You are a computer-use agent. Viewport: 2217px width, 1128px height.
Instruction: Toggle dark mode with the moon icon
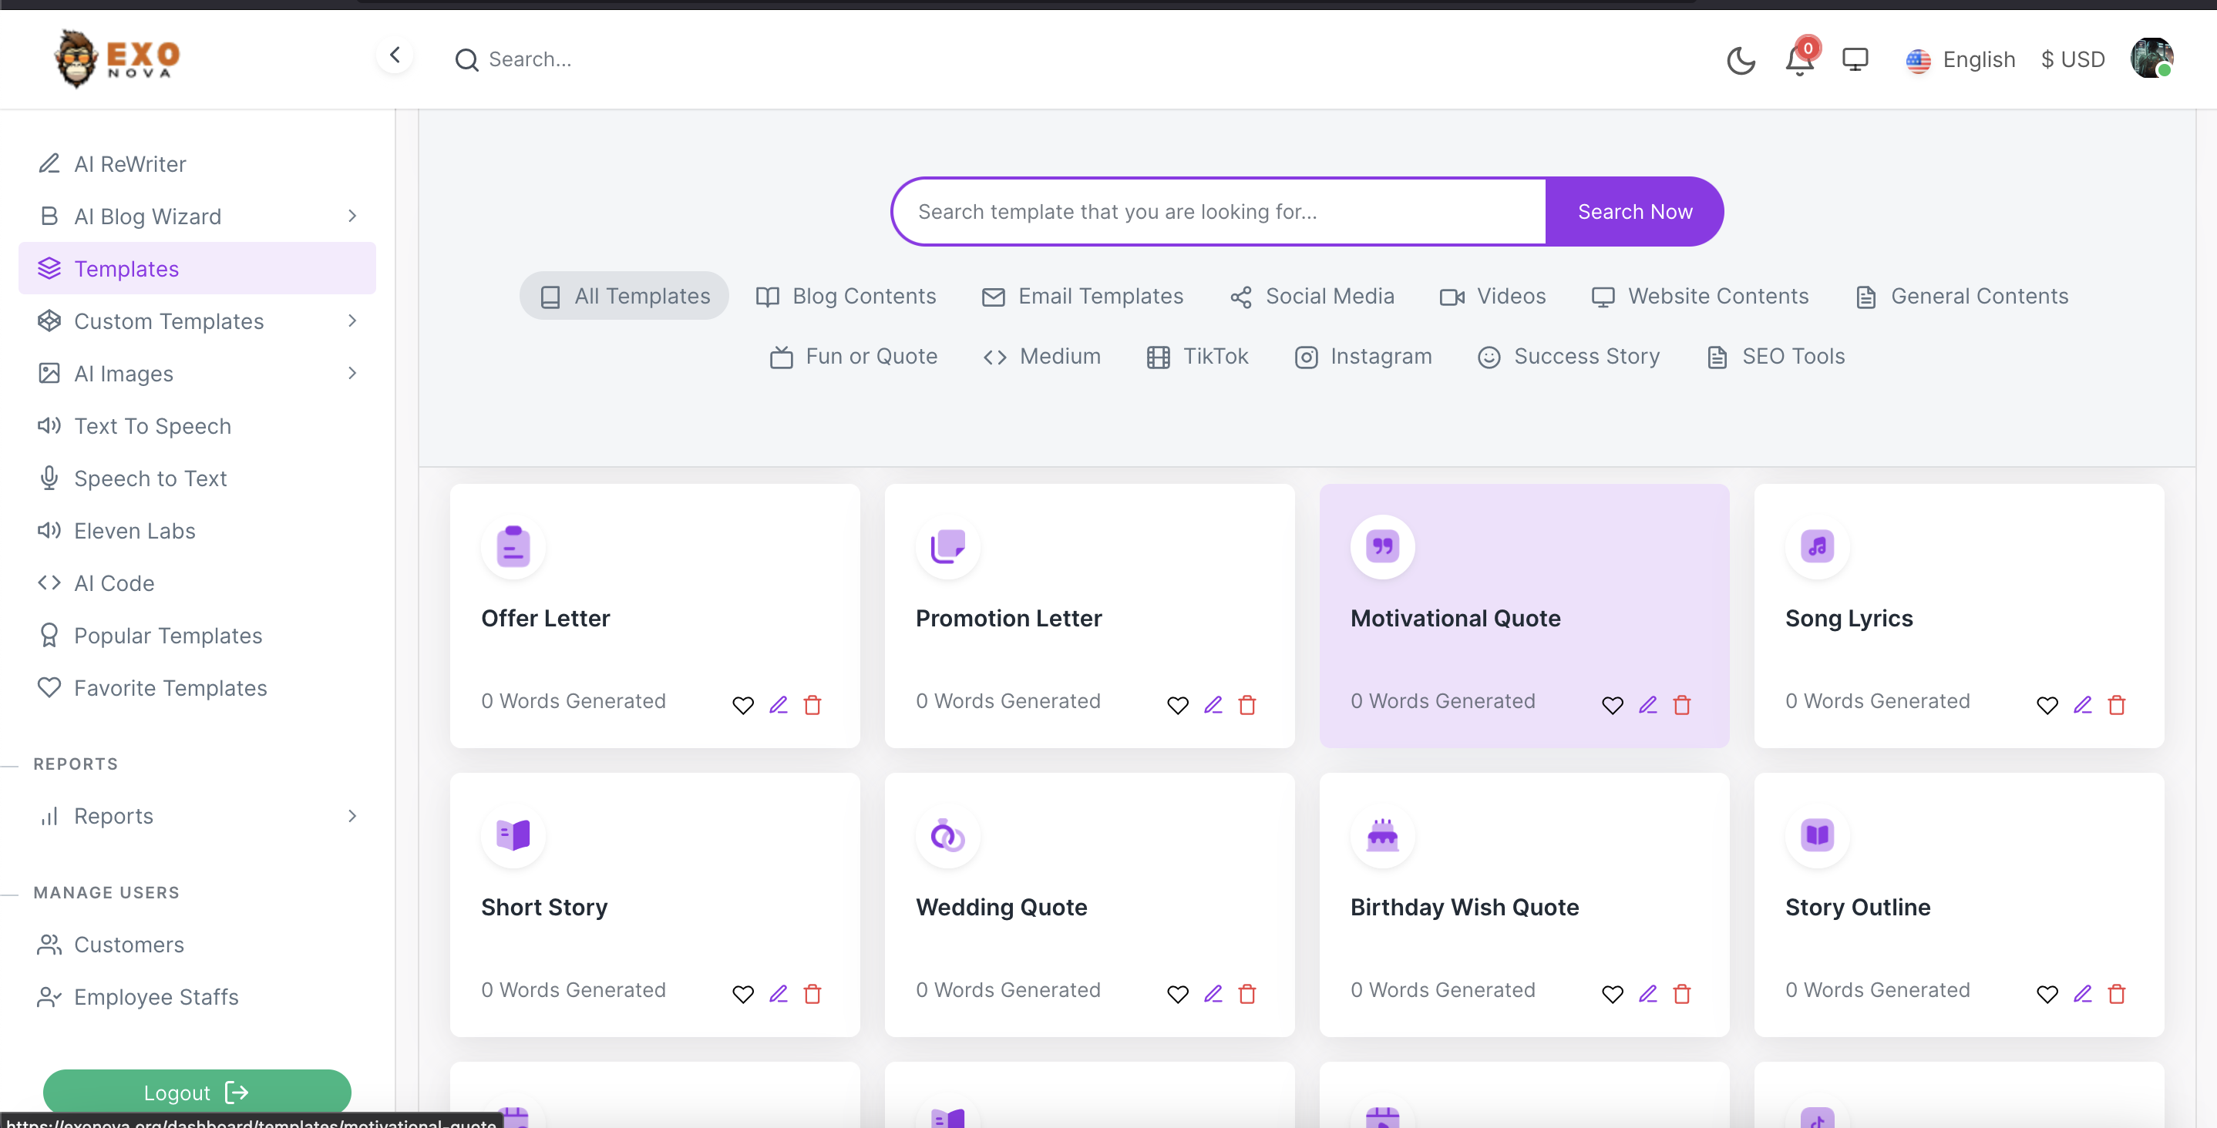(1740, 60)
